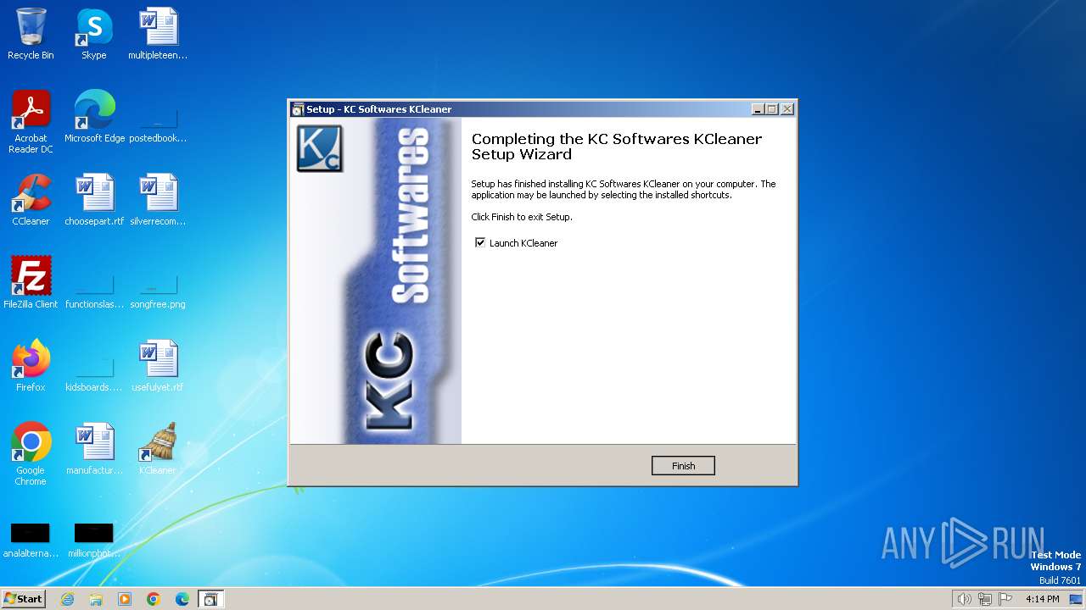The height and width of the screenshot is (610, 1086).
Task: Open the Recycle Bin desktop icon
Action: click(31, 34)
